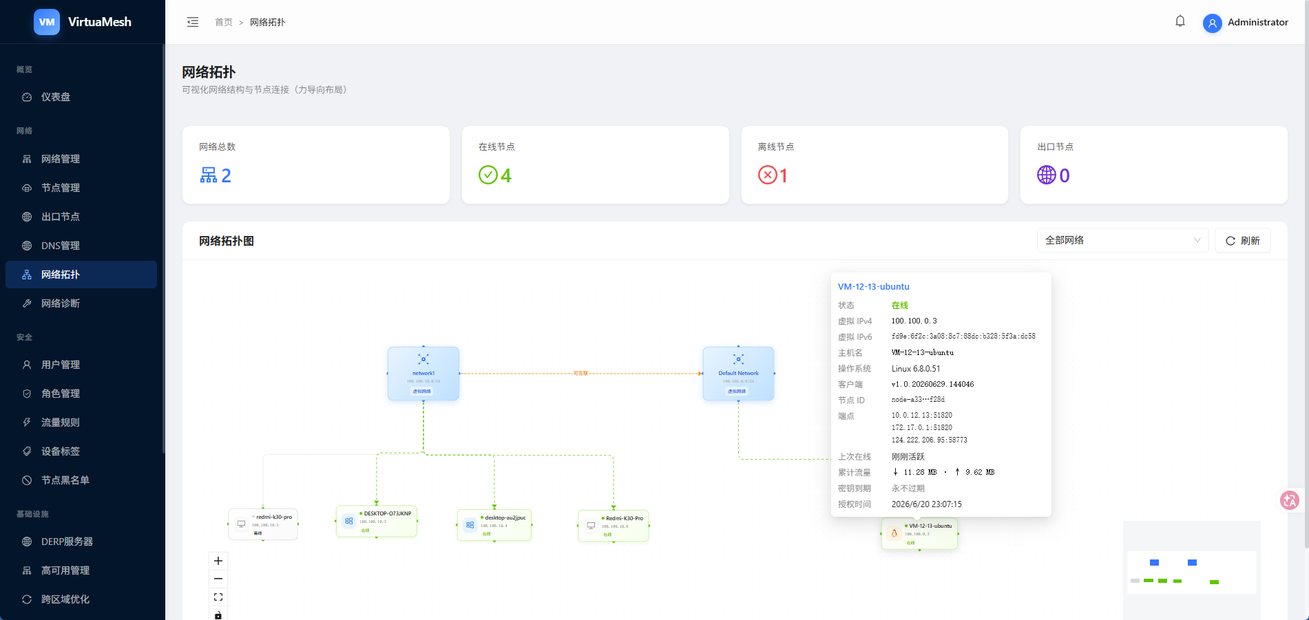The height and width of the screenshot is (620, 1309).
Task: Click the 首页 breadcrumb link
Action: point(224,22)
